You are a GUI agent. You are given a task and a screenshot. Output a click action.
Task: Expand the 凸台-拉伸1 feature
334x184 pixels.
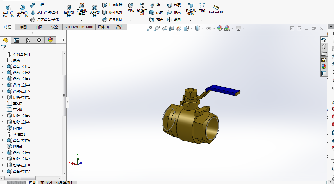point(2,66)
